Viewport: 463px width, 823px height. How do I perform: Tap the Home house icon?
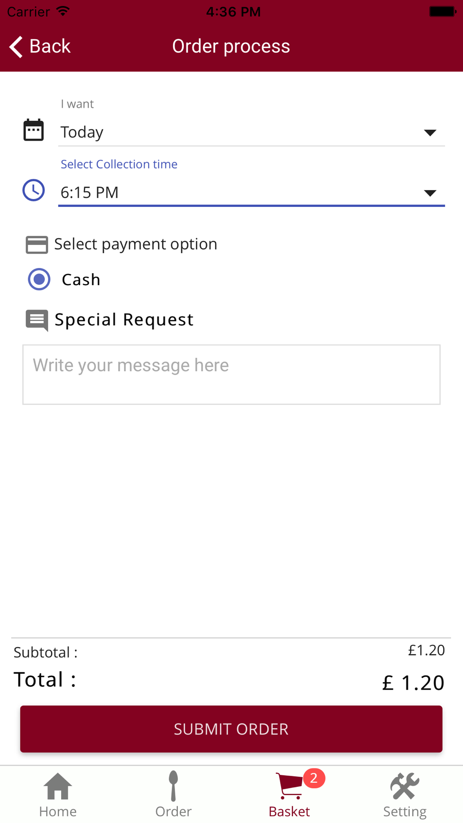tap(58, 786)
